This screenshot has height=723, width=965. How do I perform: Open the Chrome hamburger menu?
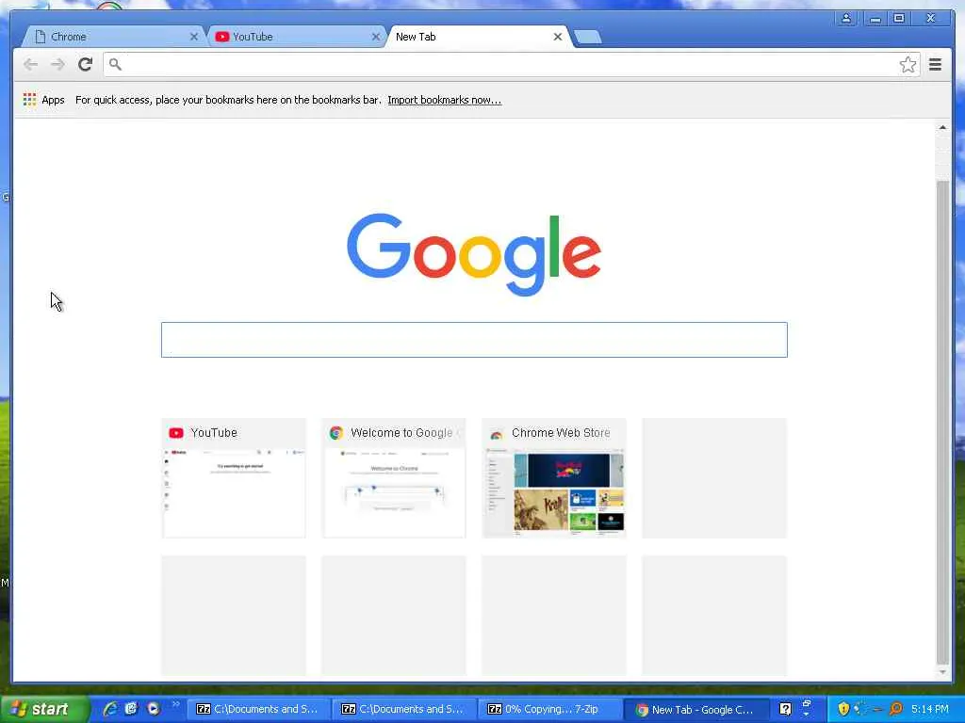(x=935, y=64)
